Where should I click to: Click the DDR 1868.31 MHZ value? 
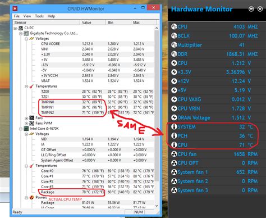pyautogui.click(x=242, y=54)
